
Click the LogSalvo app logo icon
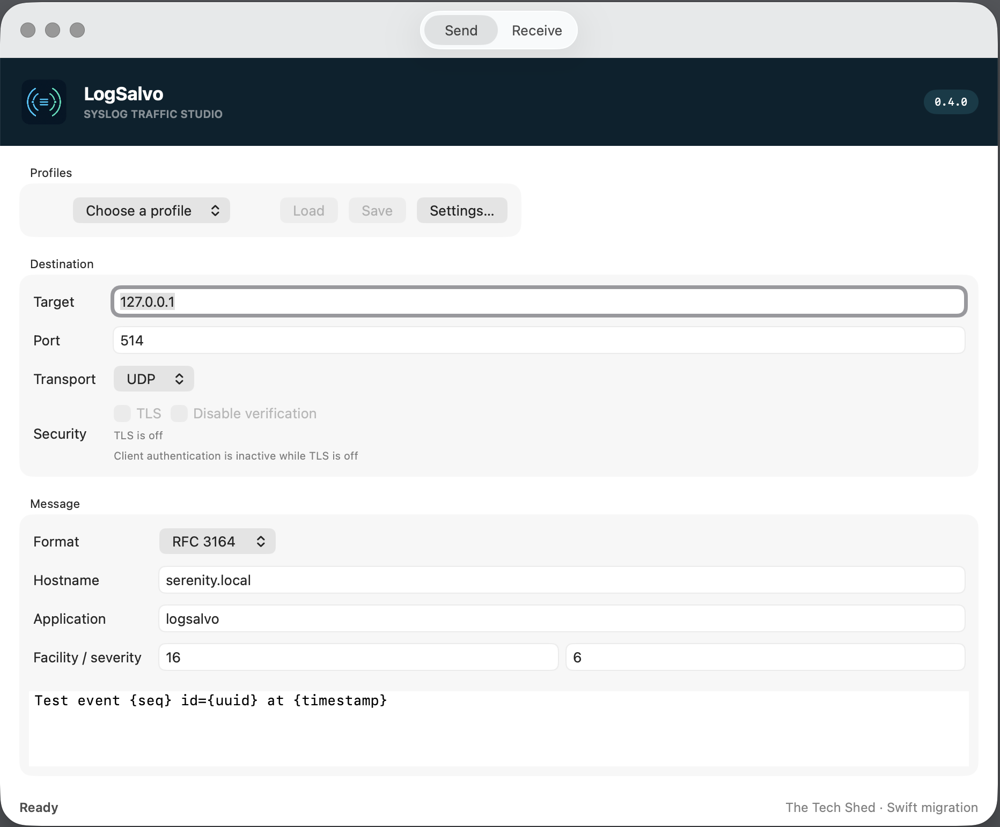(x=44, y=102)
